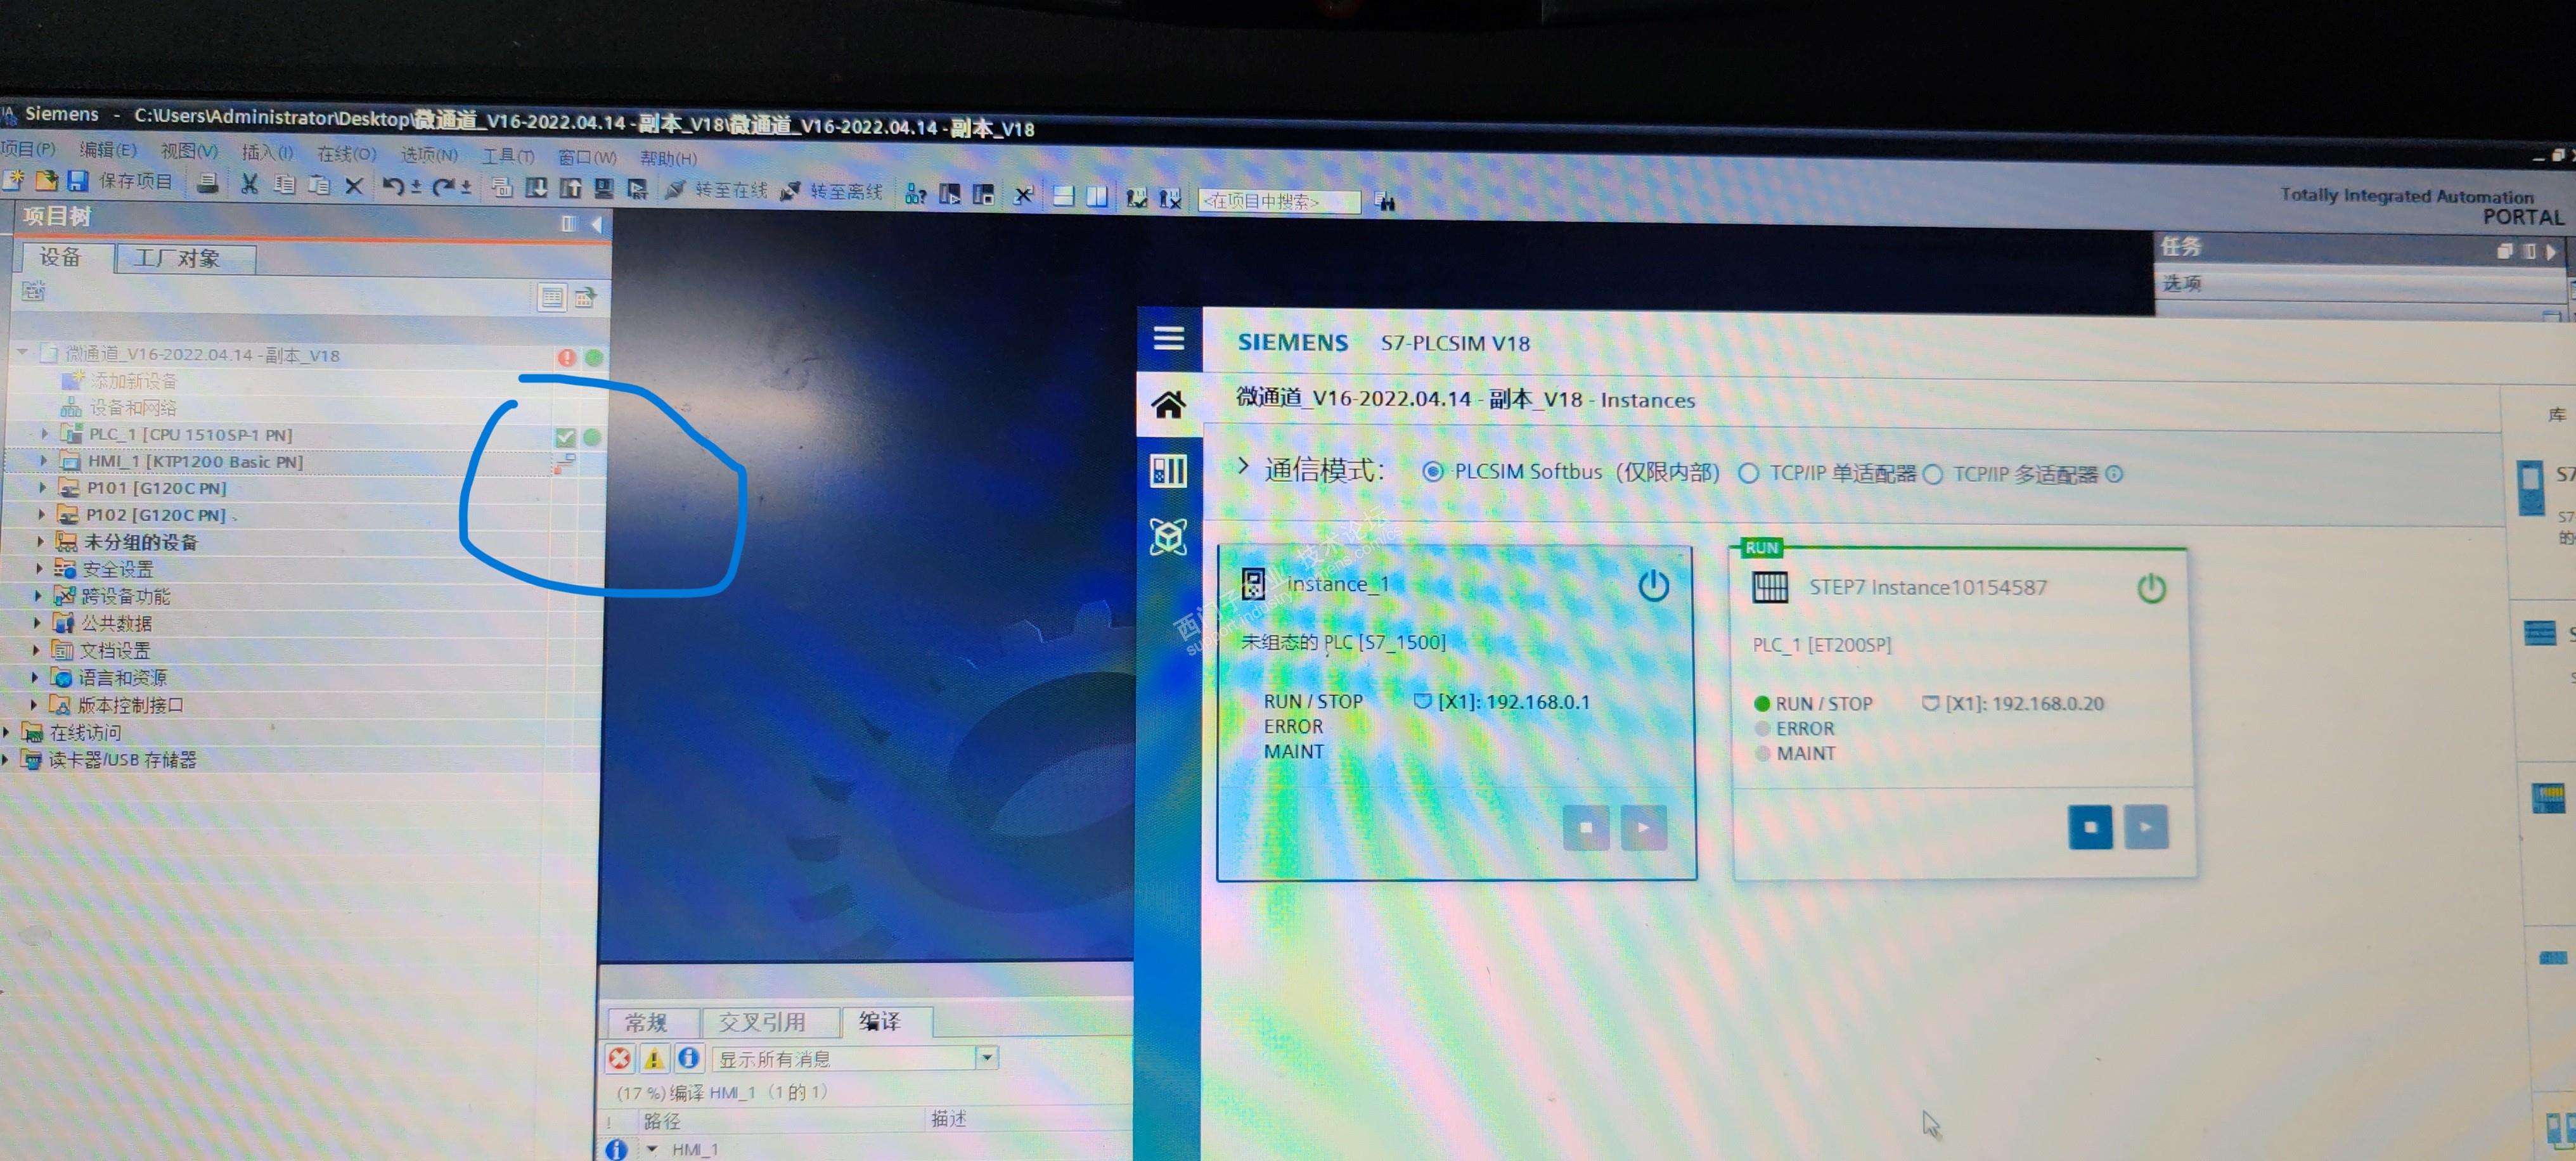2576x1161 pixels.
Task: Open the PLCSIM hamburger menu
Action: pos(1168,338)
